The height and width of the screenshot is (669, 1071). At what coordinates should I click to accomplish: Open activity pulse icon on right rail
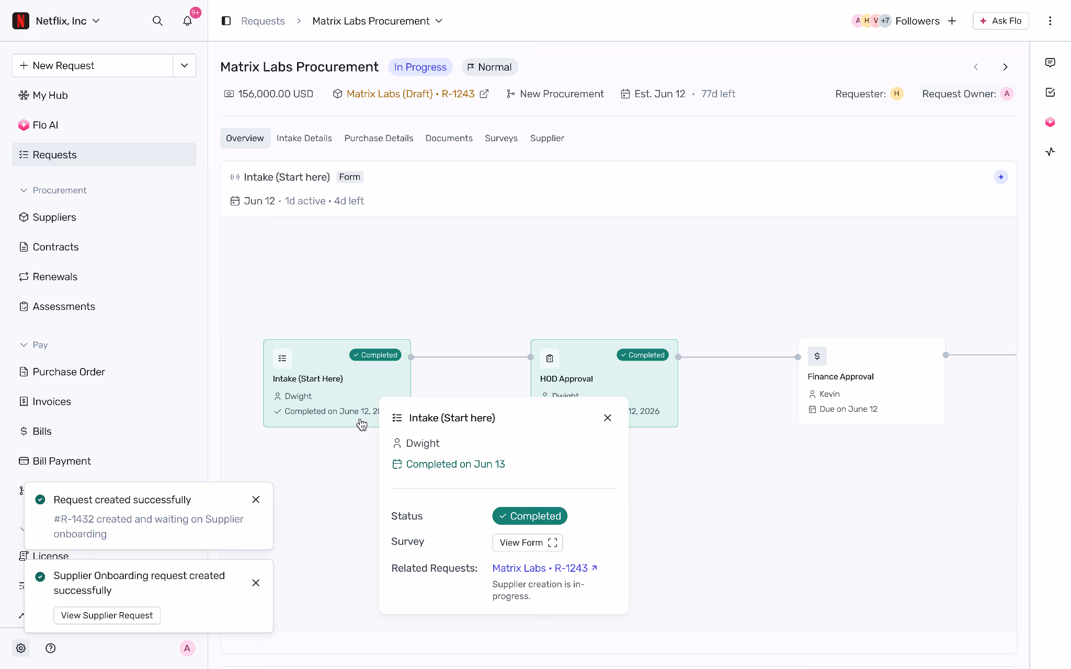point(1050,152)
